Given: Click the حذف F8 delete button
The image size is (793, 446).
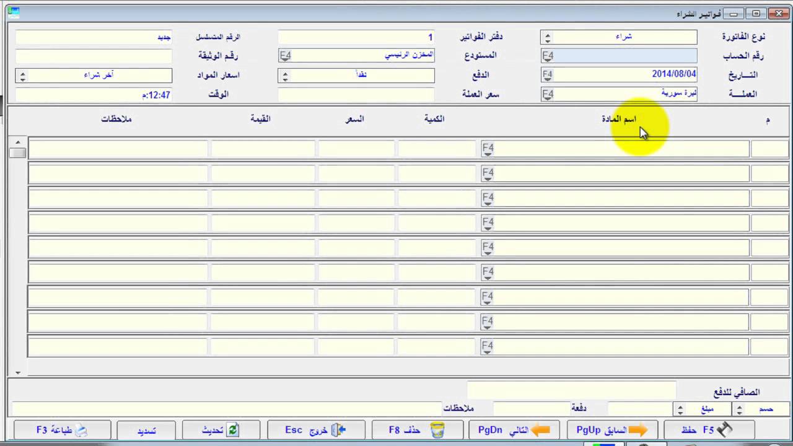Looking at the screenshot, I should pos(416,430).
